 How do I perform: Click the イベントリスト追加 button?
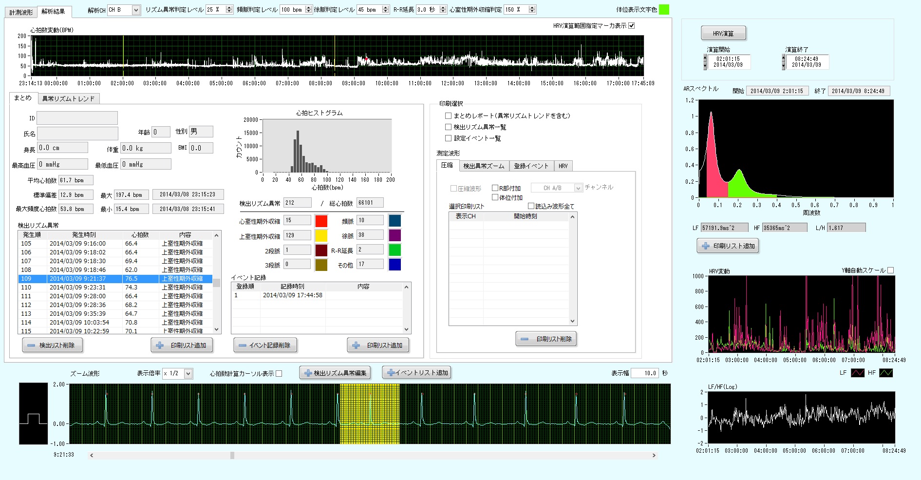(417, 373)
